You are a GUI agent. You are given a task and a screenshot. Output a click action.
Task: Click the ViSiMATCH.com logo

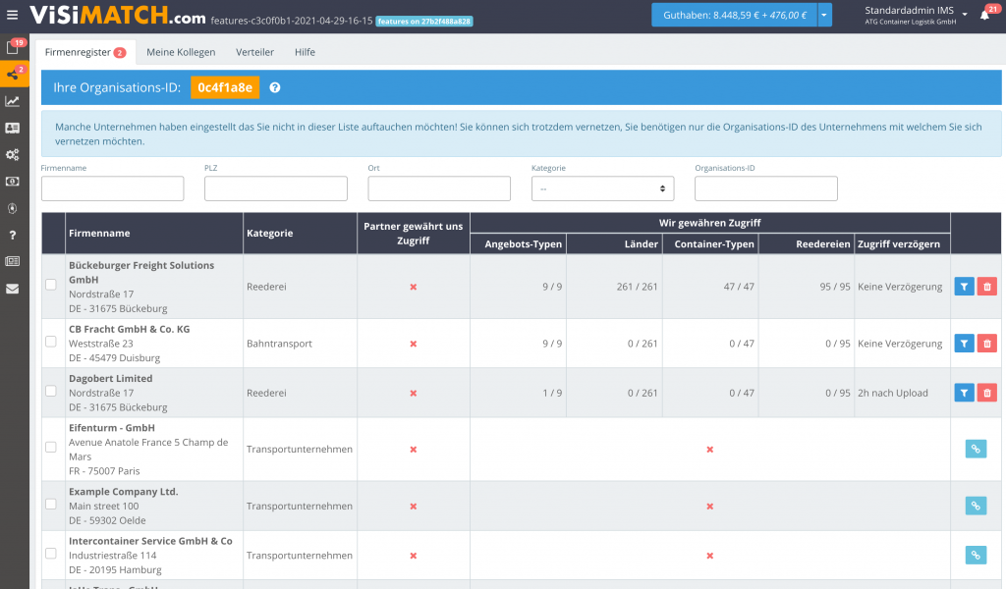tap(118, 16)
